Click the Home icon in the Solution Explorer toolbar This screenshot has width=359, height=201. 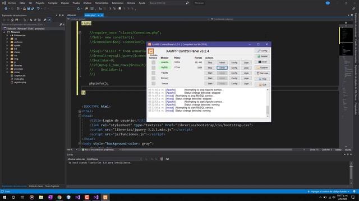(x=12, y=20)
